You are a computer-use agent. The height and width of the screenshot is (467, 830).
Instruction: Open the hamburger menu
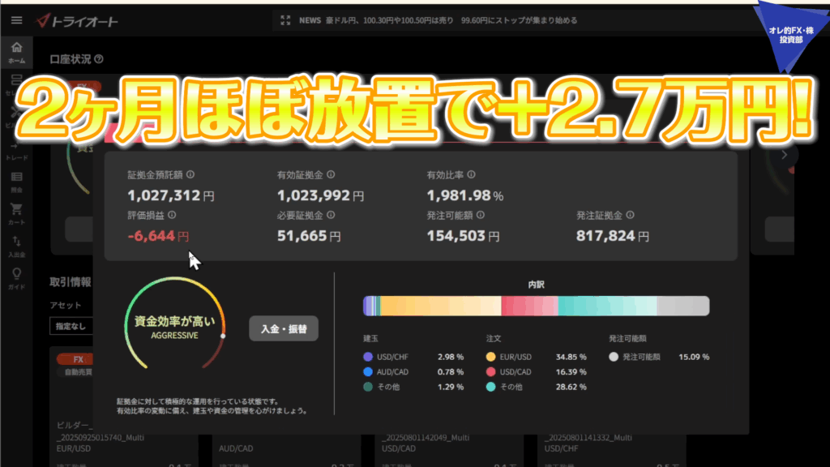16,20
